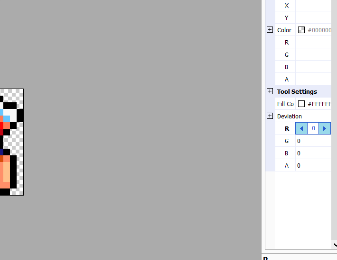Image resolution: width=337 pixels, height=260 pixels.
Task: Decrease the Deviation R value
Action: pos(301,128)
